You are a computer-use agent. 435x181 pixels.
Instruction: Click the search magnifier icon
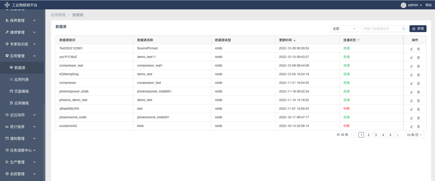coord(403,29)
